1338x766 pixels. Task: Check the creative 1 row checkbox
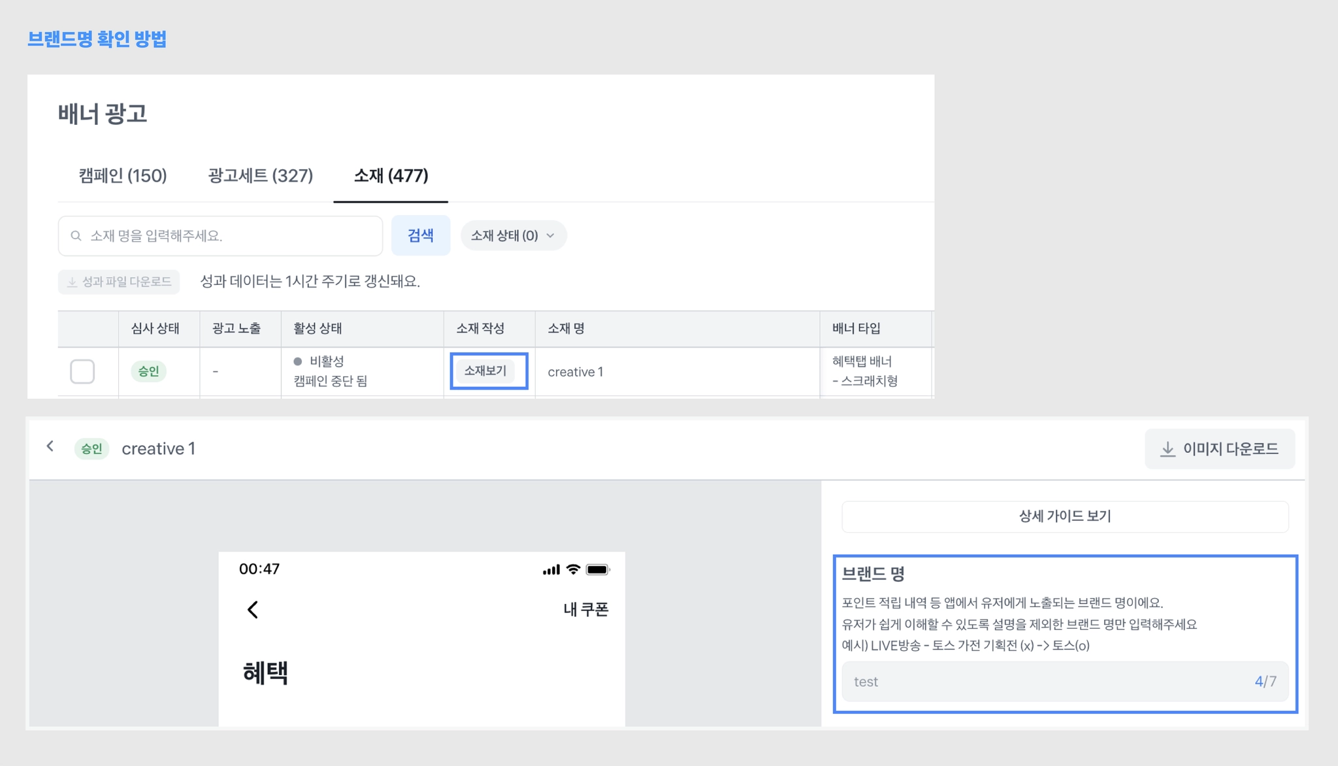82,371
